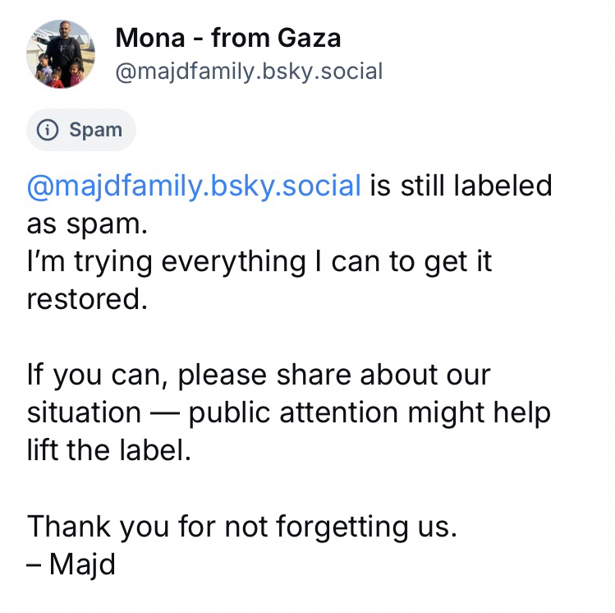This screenshot has width=615, height=613.
Task: Click the line "lift the label."
Action: pos(108,450)
